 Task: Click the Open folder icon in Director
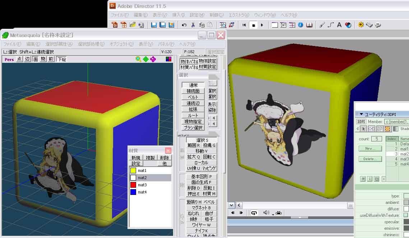133,25
